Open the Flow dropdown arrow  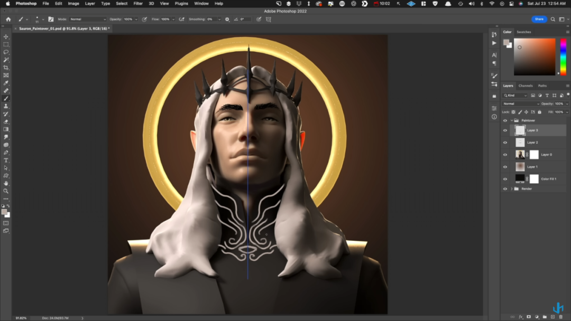173,19
